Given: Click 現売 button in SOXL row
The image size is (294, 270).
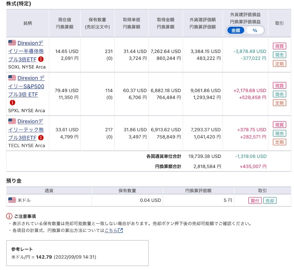Looking at the screenshot, I should click(279, 55).
